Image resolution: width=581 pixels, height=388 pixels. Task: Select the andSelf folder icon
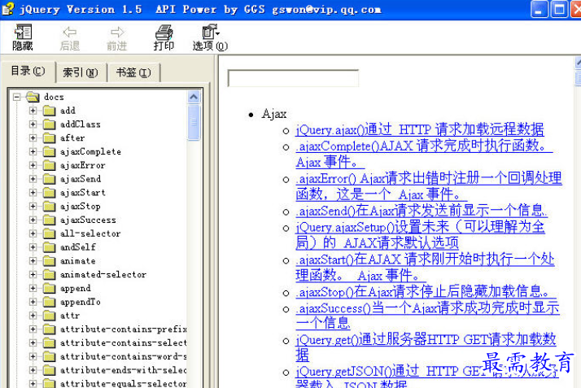[x=49, y=247]
